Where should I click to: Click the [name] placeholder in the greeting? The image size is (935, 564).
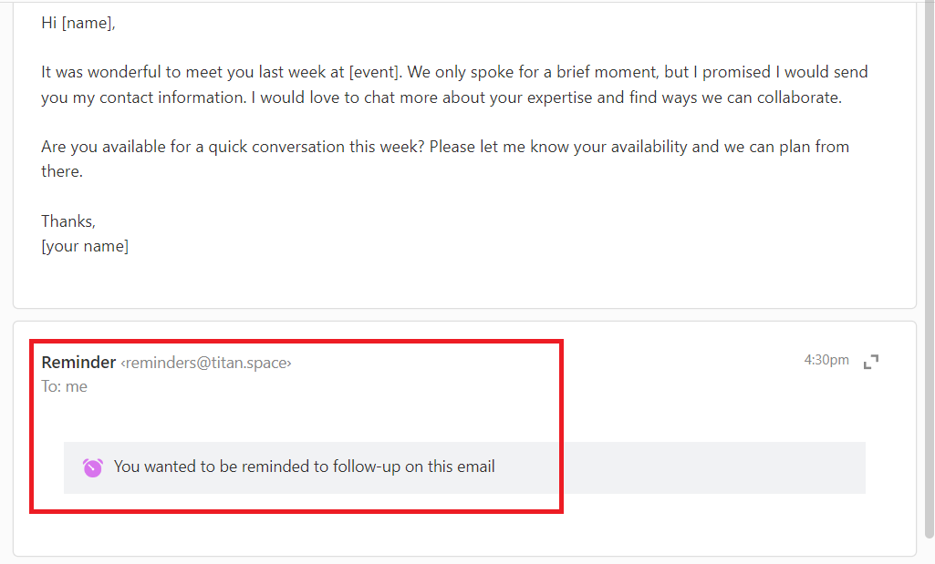pos(87,23)
